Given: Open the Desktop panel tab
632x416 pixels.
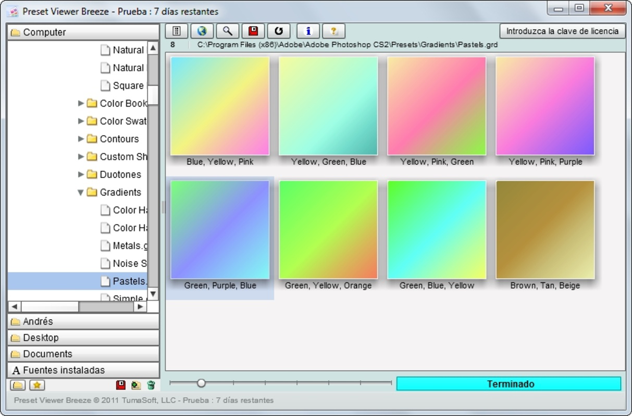Looking at the screenshot, I should point(83,338).
